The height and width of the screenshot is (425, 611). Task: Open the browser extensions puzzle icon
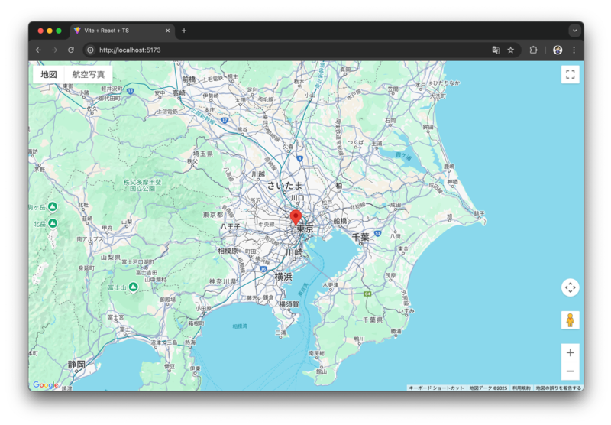point(534,50)
